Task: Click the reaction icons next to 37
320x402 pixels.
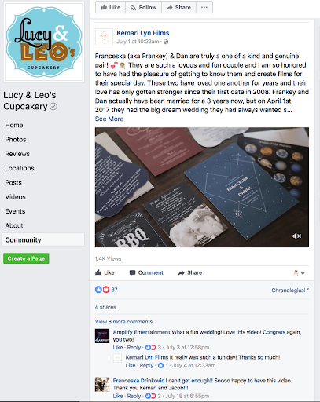Action: [102, 290]
